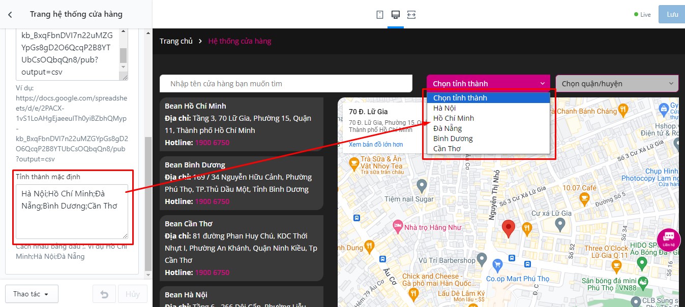Select the Bean Hồ Chí Minh store card

tap(242, 124)
